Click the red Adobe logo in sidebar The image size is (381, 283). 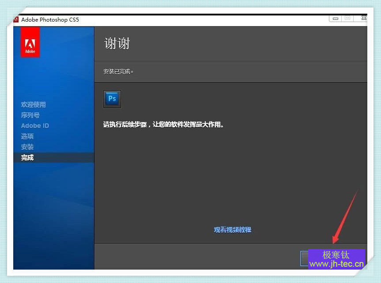(30, 42)
